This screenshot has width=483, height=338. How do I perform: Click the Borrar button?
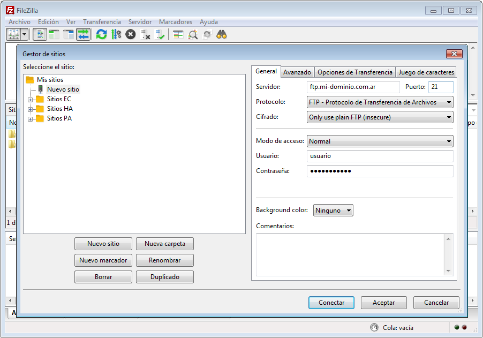(103, 277)
